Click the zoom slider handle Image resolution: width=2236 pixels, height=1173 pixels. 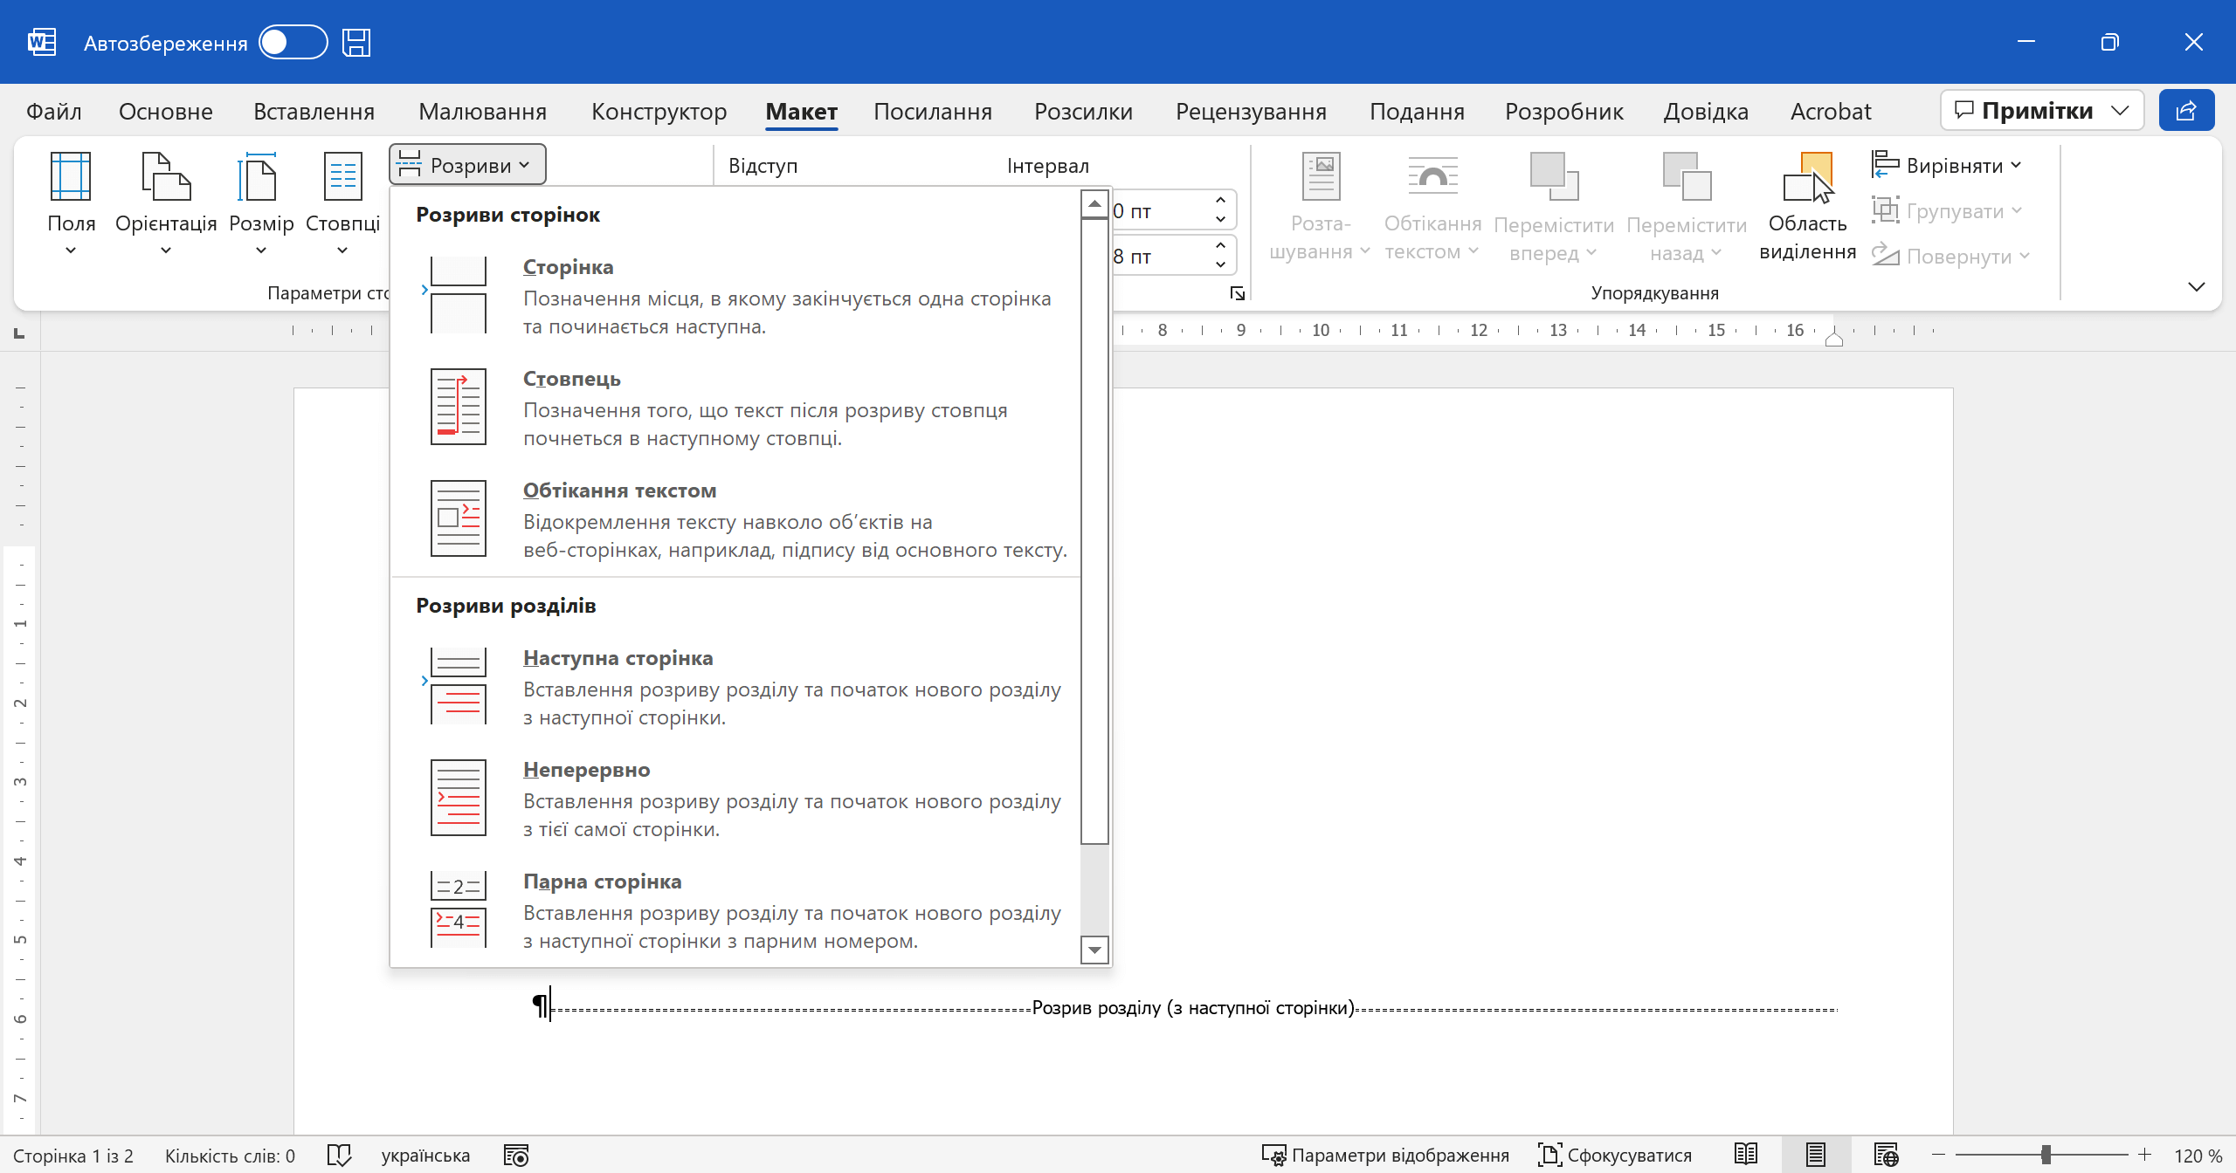point(2046,1155)
